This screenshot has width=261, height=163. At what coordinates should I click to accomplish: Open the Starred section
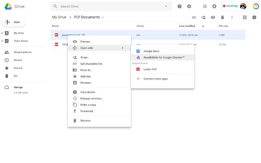coord(18,68)
